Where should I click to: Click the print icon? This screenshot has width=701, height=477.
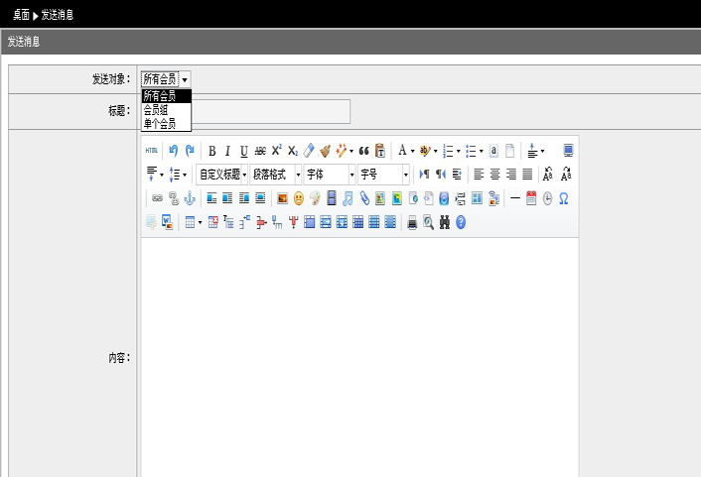(413, 222)
